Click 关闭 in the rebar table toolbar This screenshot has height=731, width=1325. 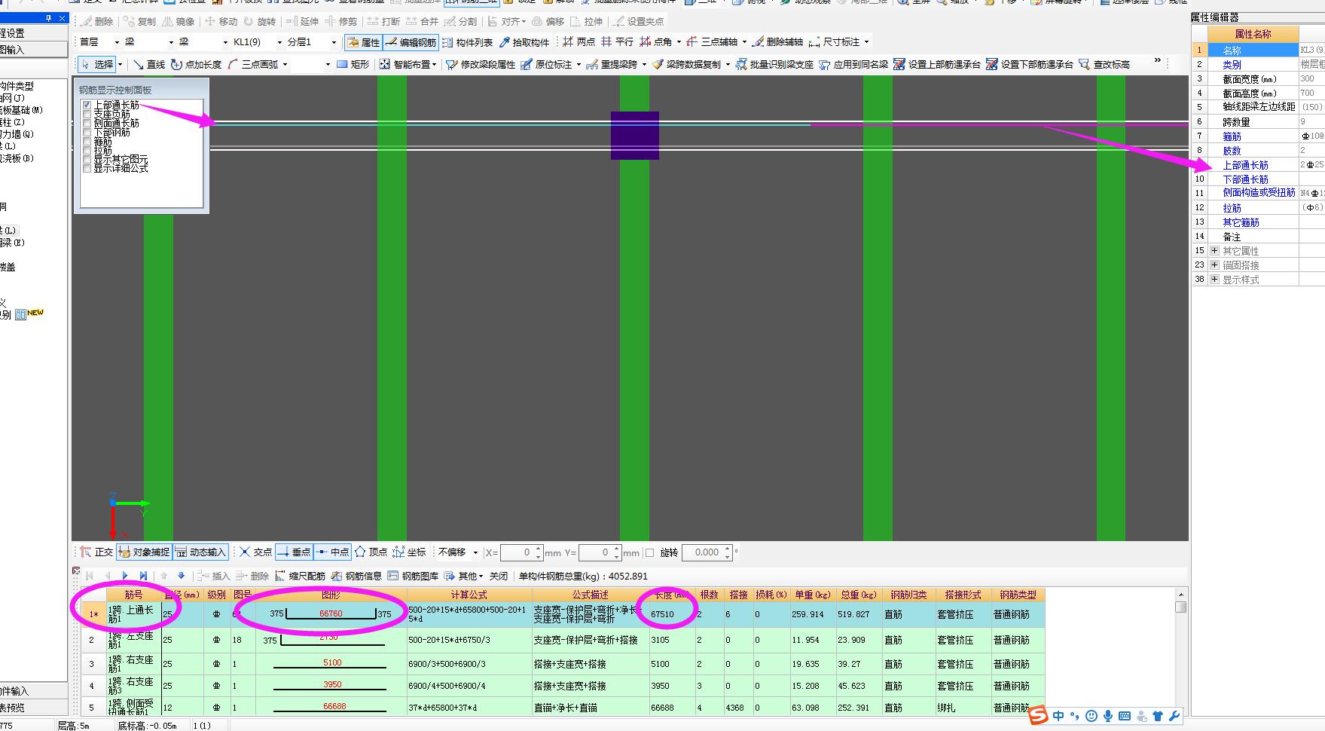click(x=499, y=576)
